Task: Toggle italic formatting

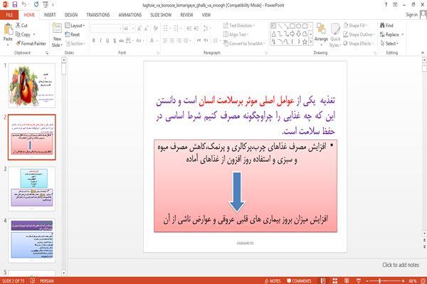Action: point(100,41)
